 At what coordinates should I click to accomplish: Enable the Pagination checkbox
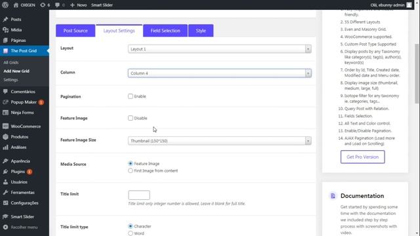(x=131, y=96)
